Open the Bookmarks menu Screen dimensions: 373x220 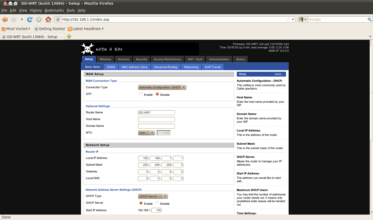tap(54, 10)
